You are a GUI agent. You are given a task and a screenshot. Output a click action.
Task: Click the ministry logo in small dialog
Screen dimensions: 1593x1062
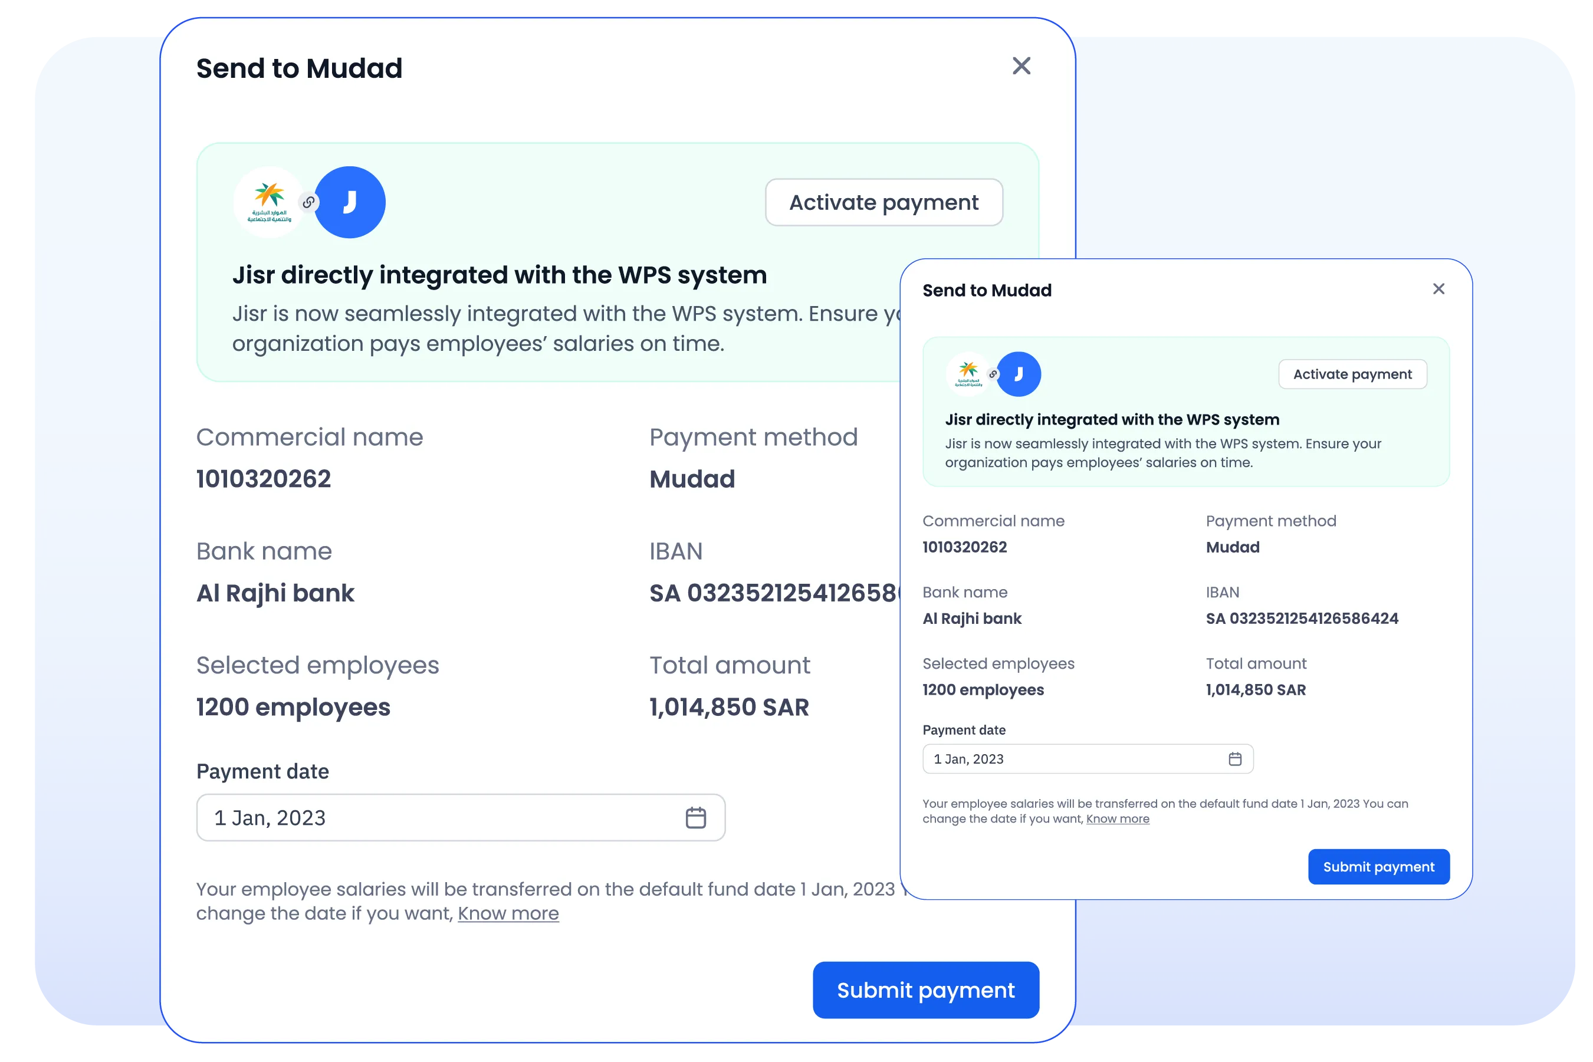968,374
